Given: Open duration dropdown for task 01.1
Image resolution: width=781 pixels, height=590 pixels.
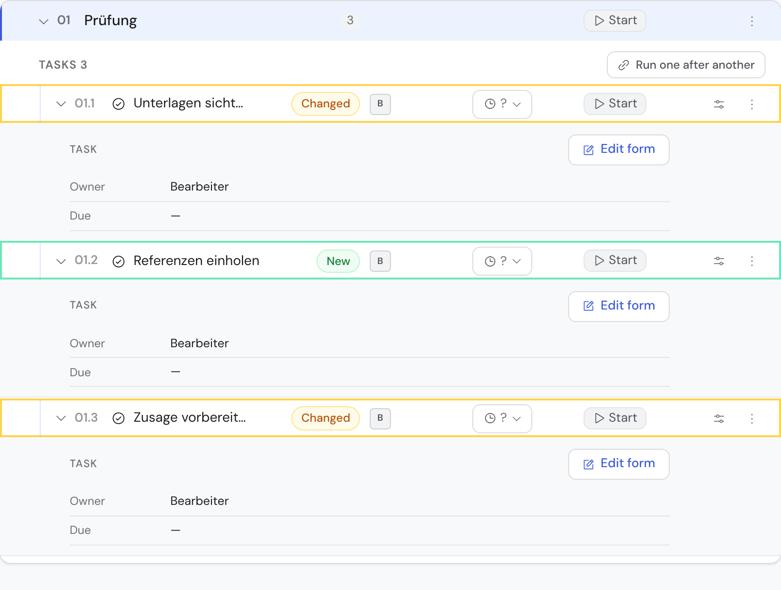Looking at the screenshot, I should pos(502,104).
